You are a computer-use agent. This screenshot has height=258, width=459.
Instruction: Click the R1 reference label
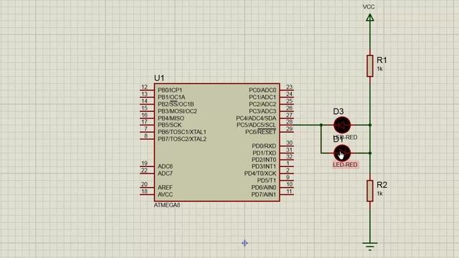[x=382, y=60]
